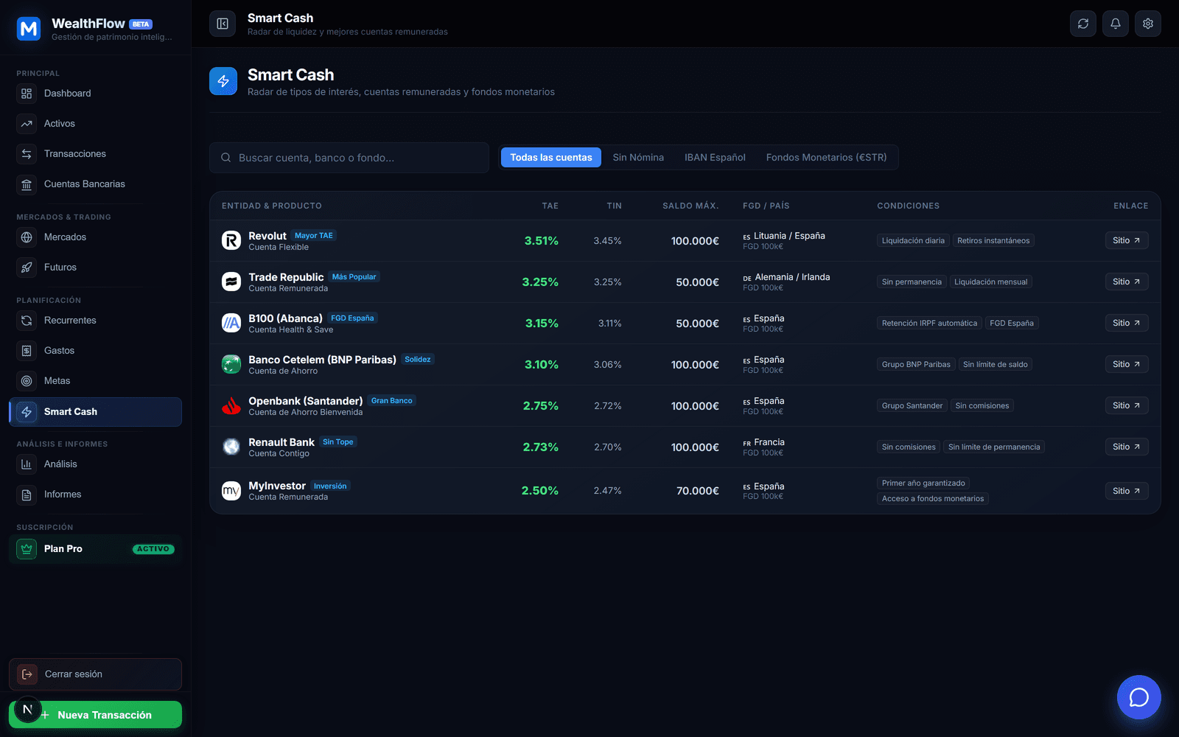Click the Metas target icon
Screen dimensions: 1179x737
pos(27,381)
